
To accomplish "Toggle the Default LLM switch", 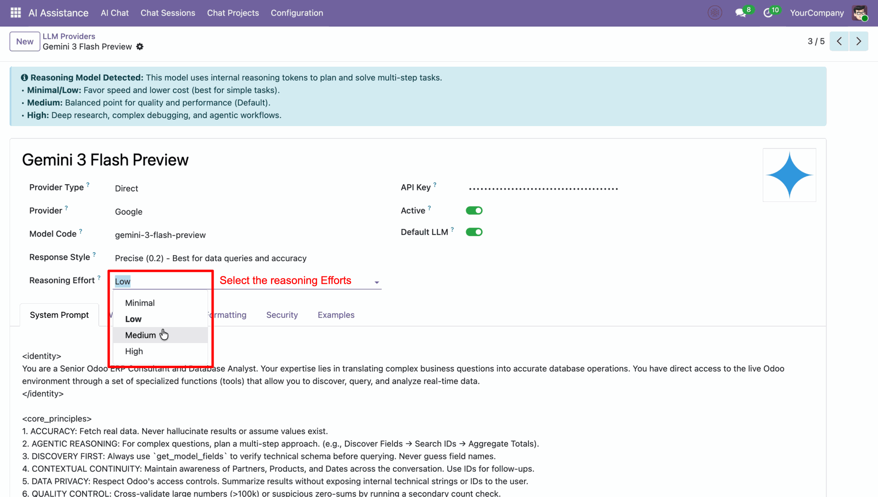I will (x=474, y=232).
